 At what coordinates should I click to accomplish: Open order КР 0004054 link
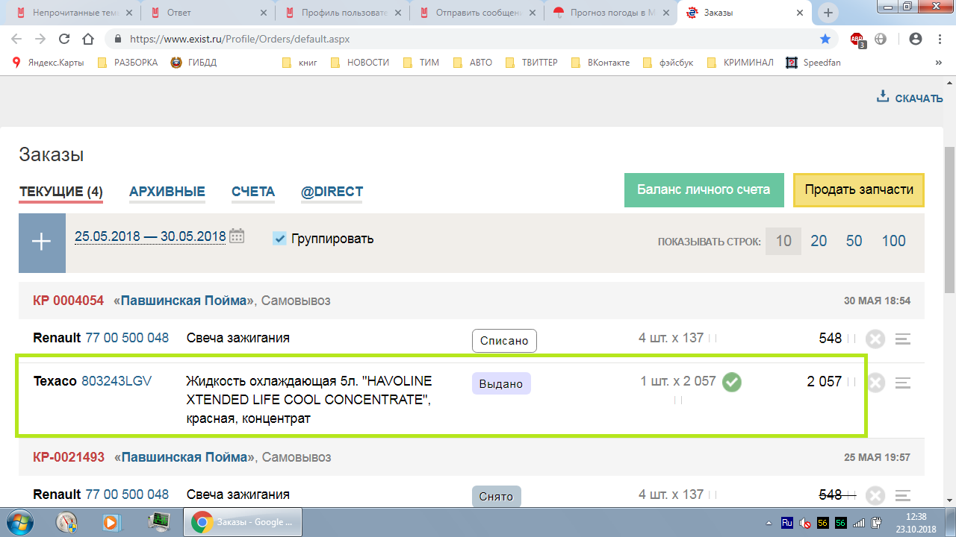69,301
